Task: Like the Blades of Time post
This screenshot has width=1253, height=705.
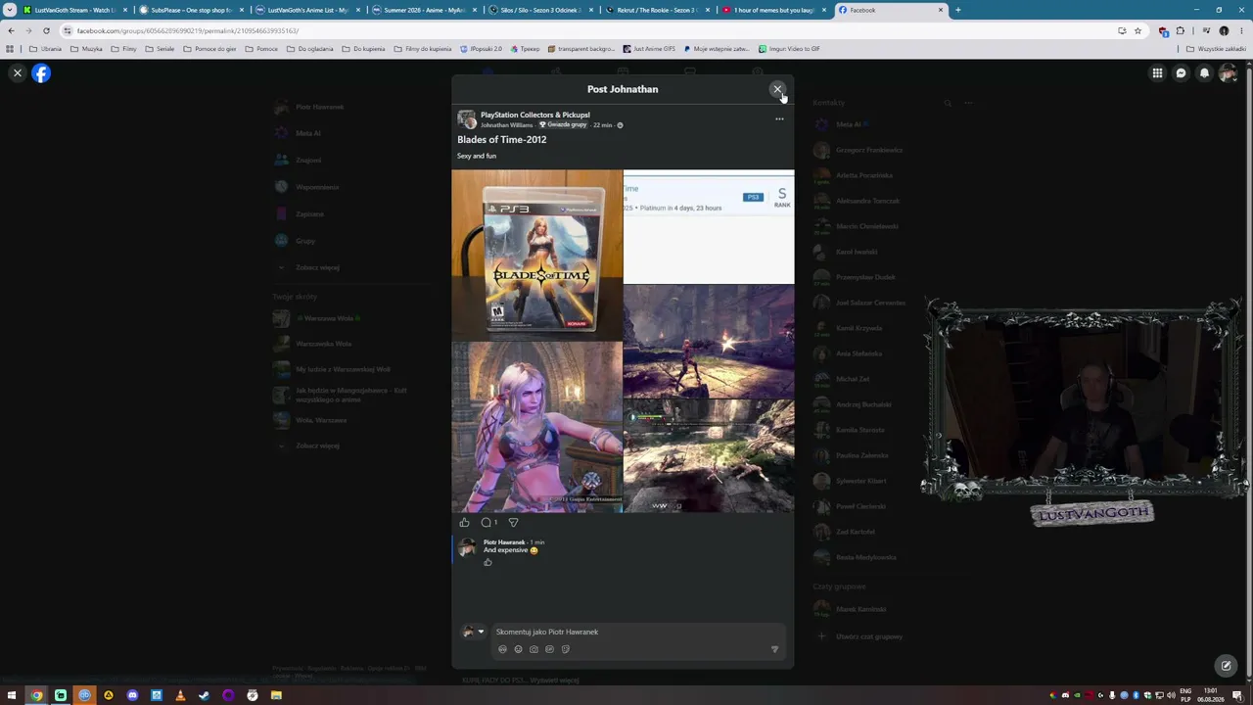Action: point(464,522)
